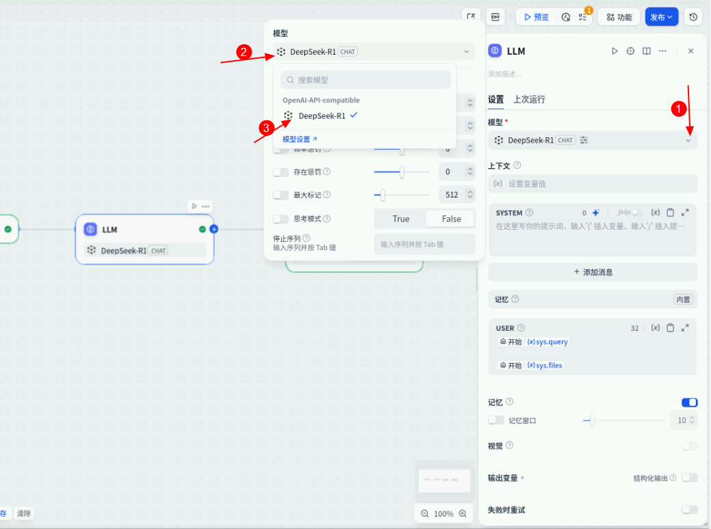Click the variable inspector icon left of ENV

(470, 17)
